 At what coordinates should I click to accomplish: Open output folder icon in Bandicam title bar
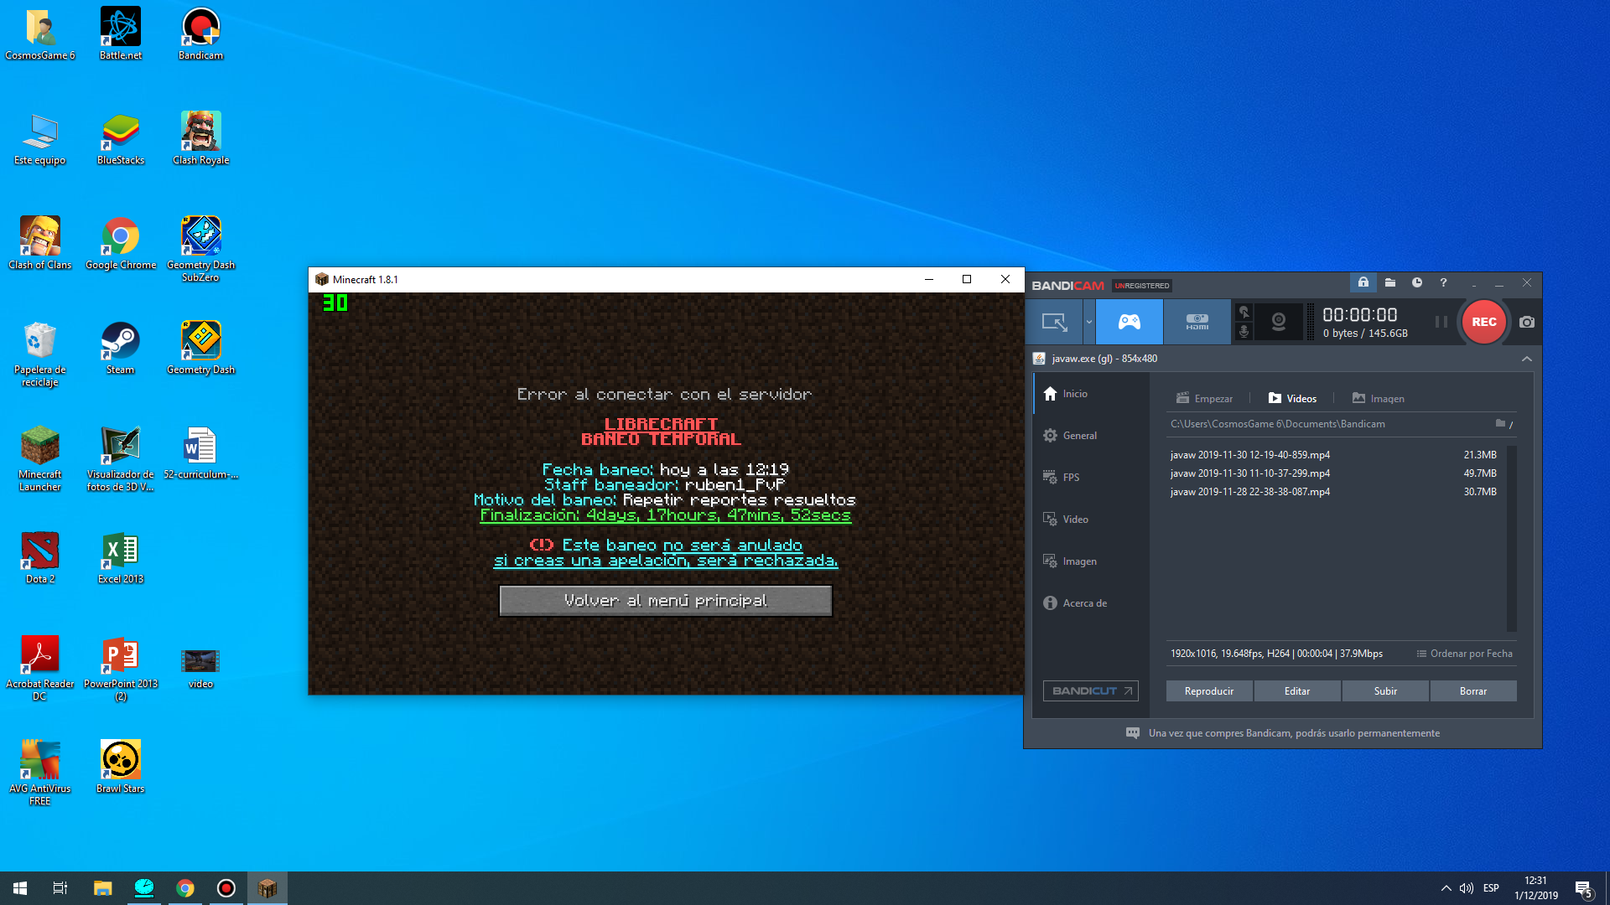1389,283
